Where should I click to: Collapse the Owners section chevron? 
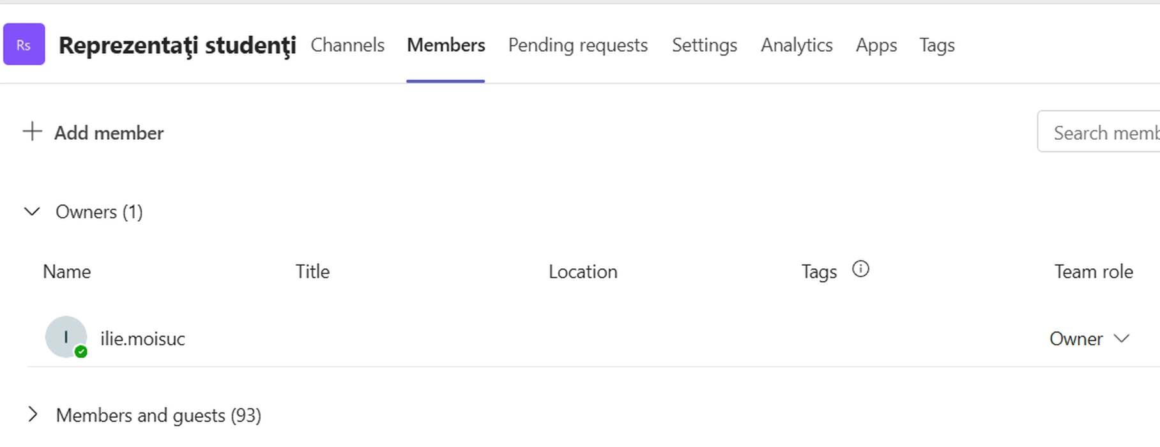pyautogui.click(x=32, y=211)
